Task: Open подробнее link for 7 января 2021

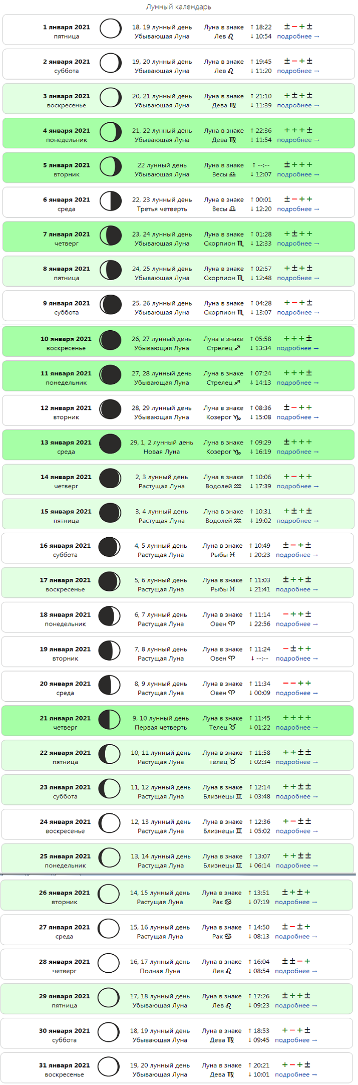Action: coord(298,244)
